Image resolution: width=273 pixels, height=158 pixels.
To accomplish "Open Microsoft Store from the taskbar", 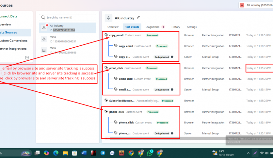I will point(74,153).
